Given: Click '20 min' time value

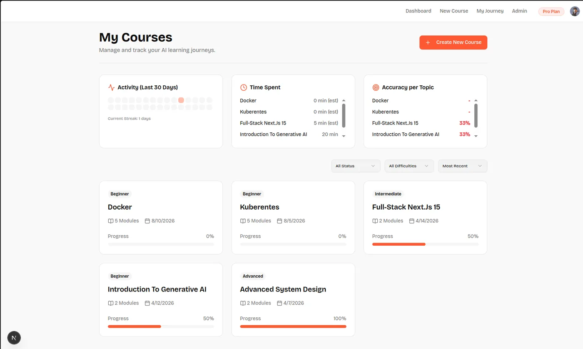Looking at the screenshot, I should (x=330, y=135).
